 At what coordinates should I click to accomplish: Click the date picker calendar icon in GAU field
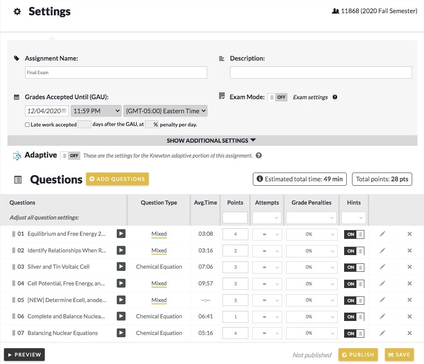64,111
